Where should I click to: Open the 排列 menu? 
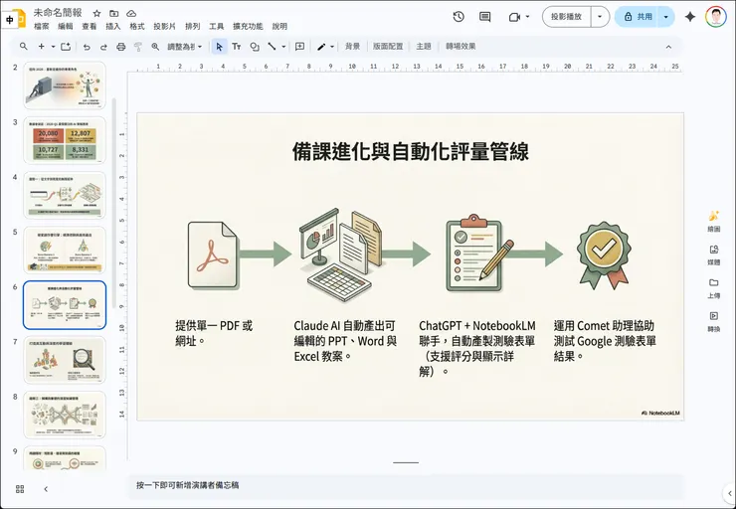192,27
